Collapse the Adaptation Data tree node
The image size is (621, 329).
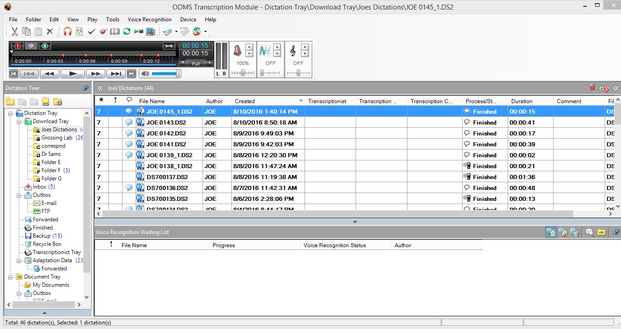coord(19,260)
